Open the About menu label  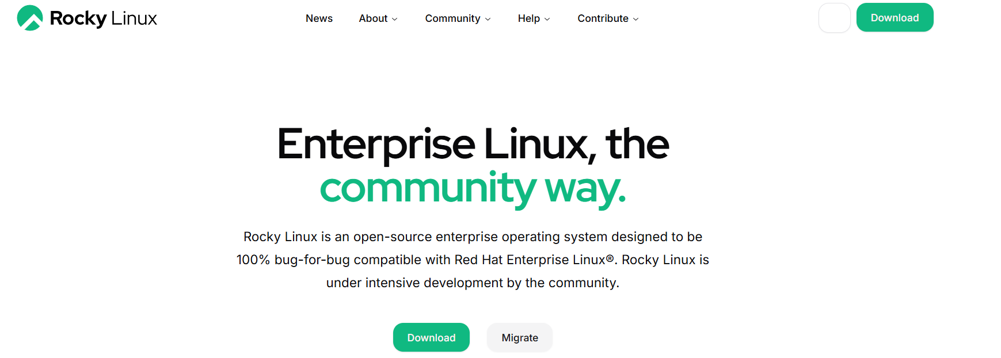tap(373, 18)
